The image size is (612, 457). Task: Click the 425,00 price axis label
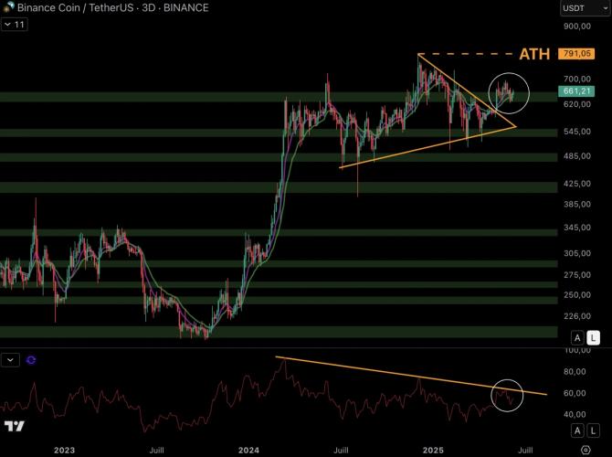(x=577, y=184)
